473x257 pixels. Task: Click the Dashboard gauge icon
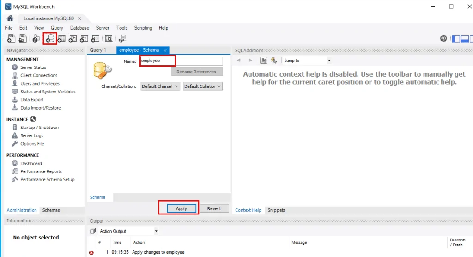tap(14, 163)
